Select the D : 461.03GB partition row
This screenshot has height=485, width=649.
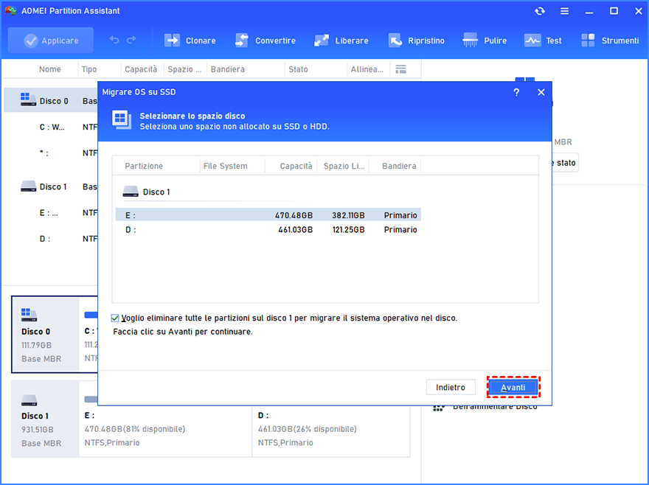268,229
